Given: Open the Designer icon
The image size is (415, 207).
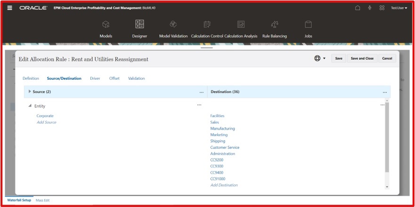Looking at the screenshot, I should coord(139,24).
